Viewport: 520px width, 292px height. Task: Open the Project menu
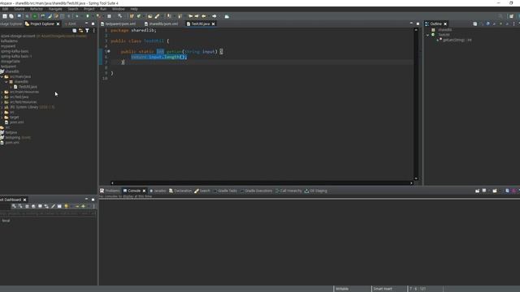[89, 9]
